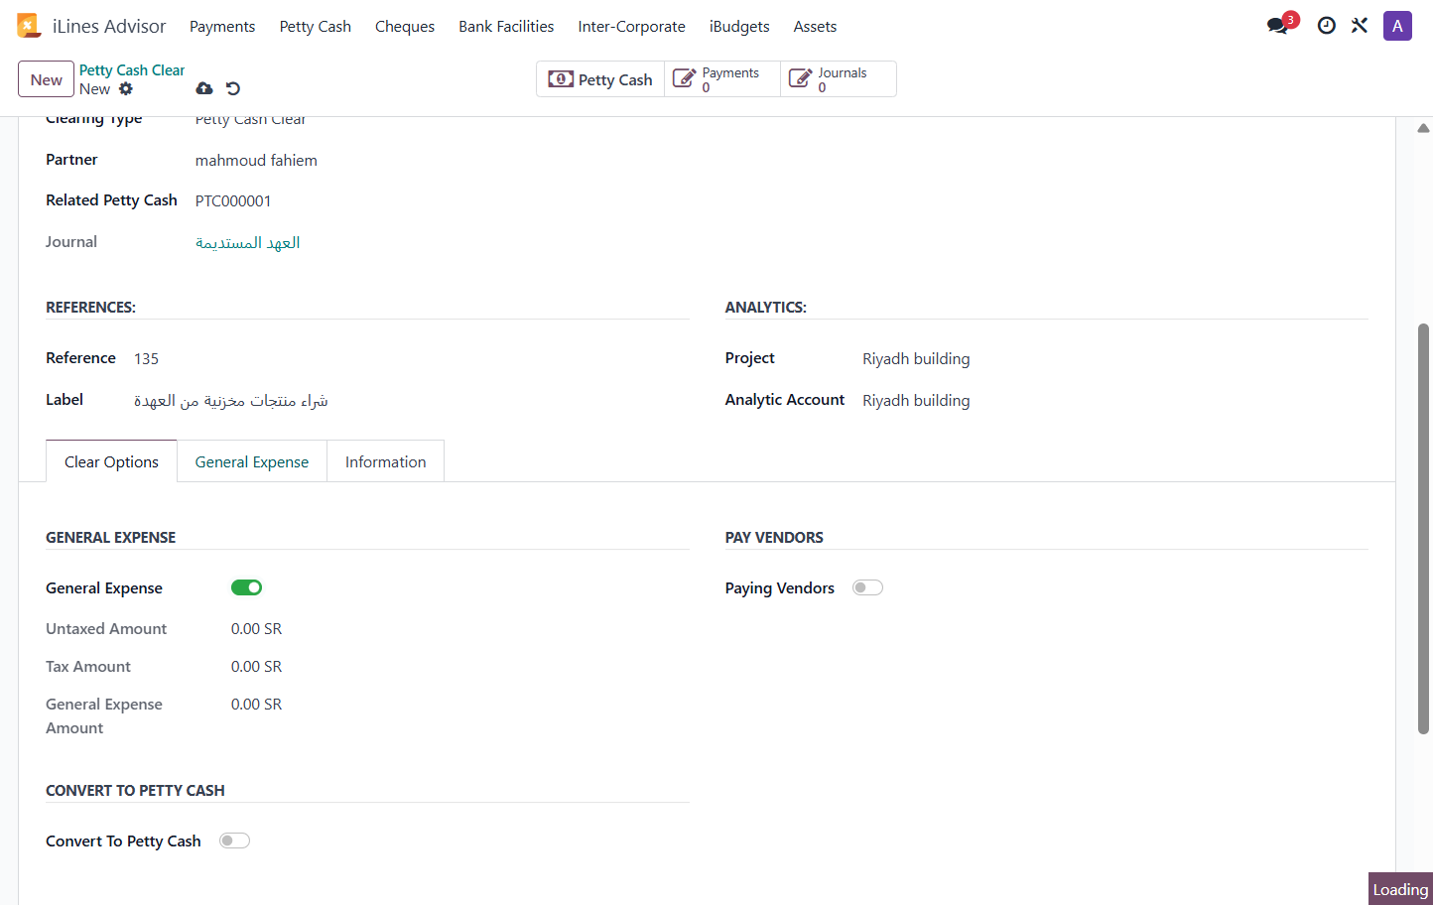Screen dimensions: 1433x905
Task: Toggle the General Expense switch off
Action: [x=246, y=587]
